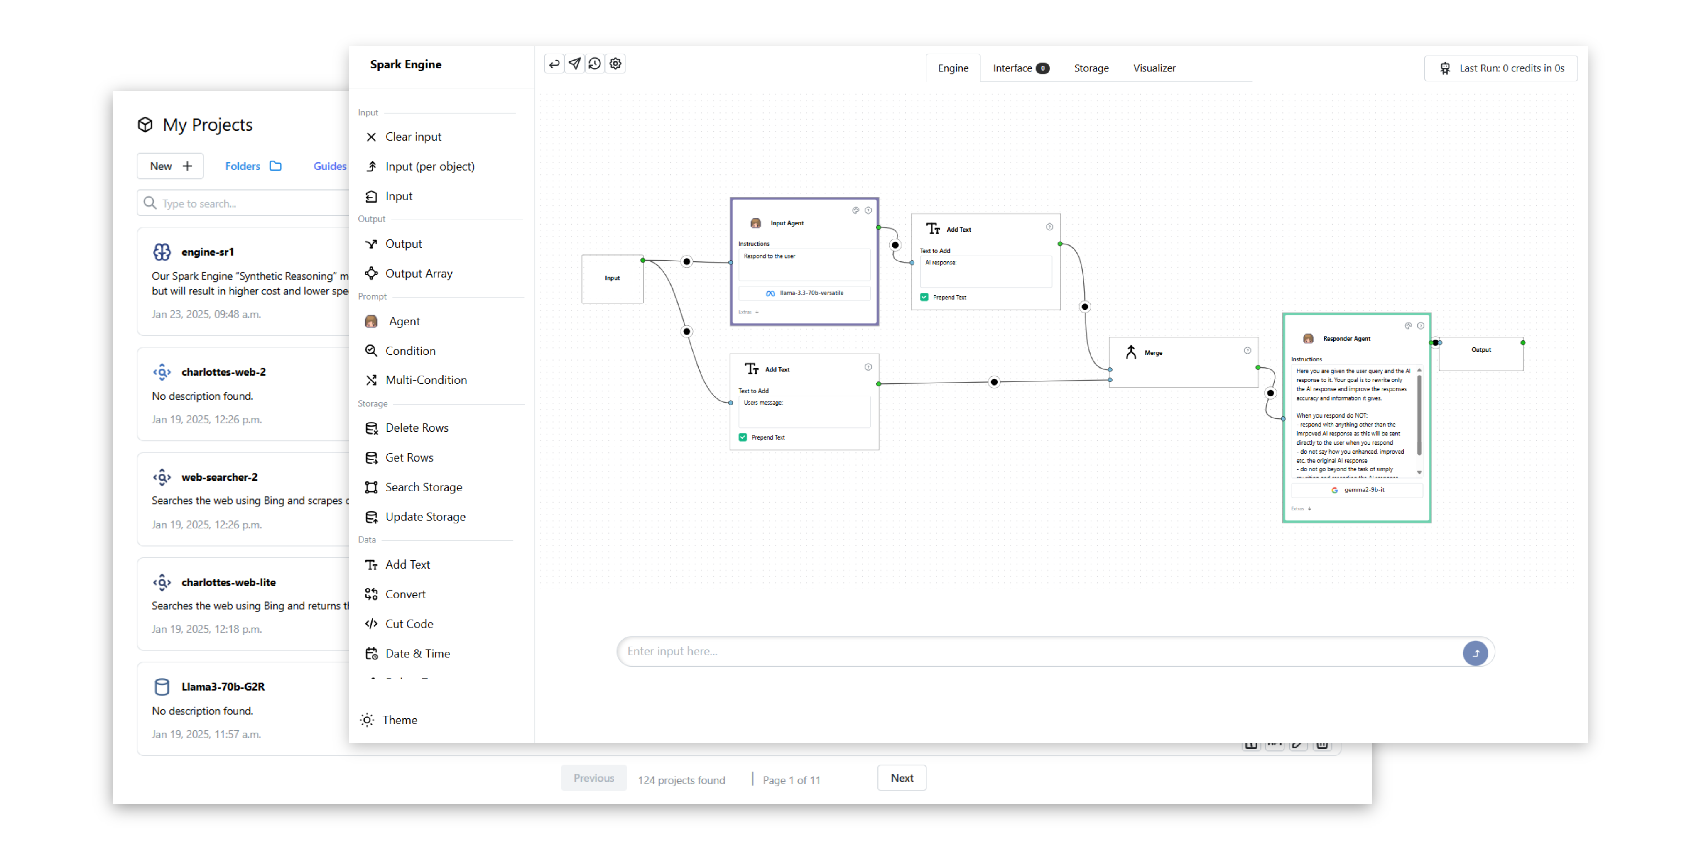Create a project with the New button

coord(170,166)
